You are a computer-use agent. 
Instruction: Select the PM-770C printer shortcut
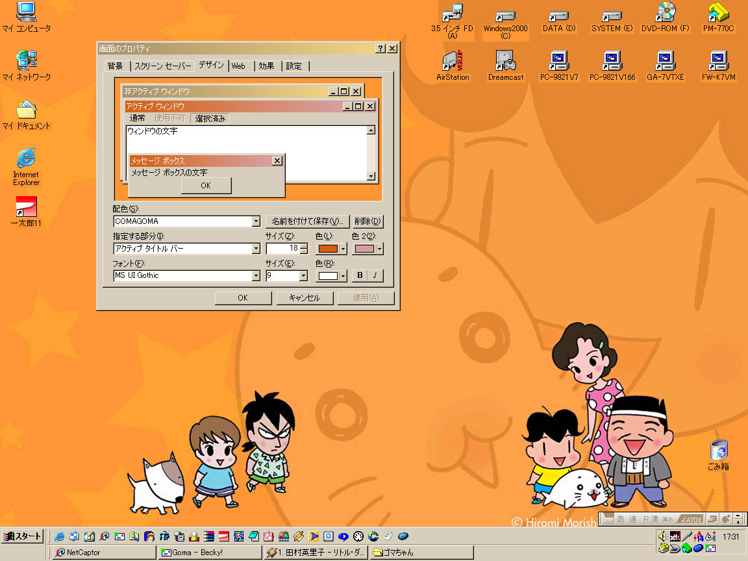click(718, 17)
